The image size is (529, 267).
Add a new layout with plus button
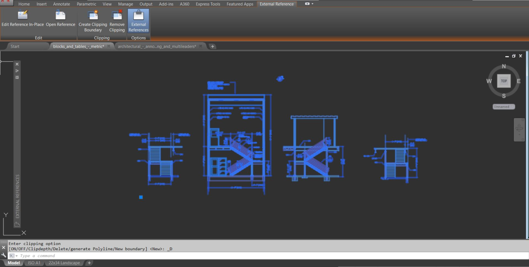click(x=89, y=263)
